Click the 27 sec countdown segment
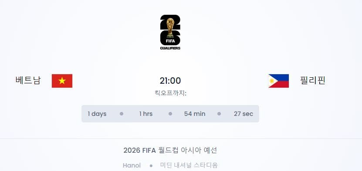Screen dimensions: 362x171 tap(244, 114)
